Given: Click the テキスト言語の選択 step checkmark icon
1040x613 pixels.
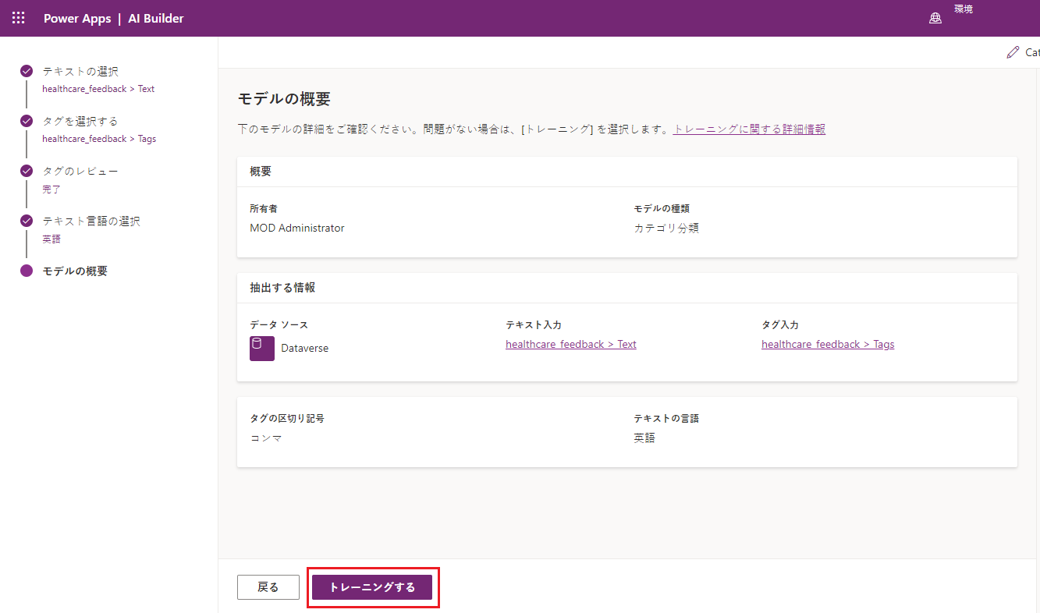Looking at the screenshot, I should pyautogui.click(x=27, y=221).
